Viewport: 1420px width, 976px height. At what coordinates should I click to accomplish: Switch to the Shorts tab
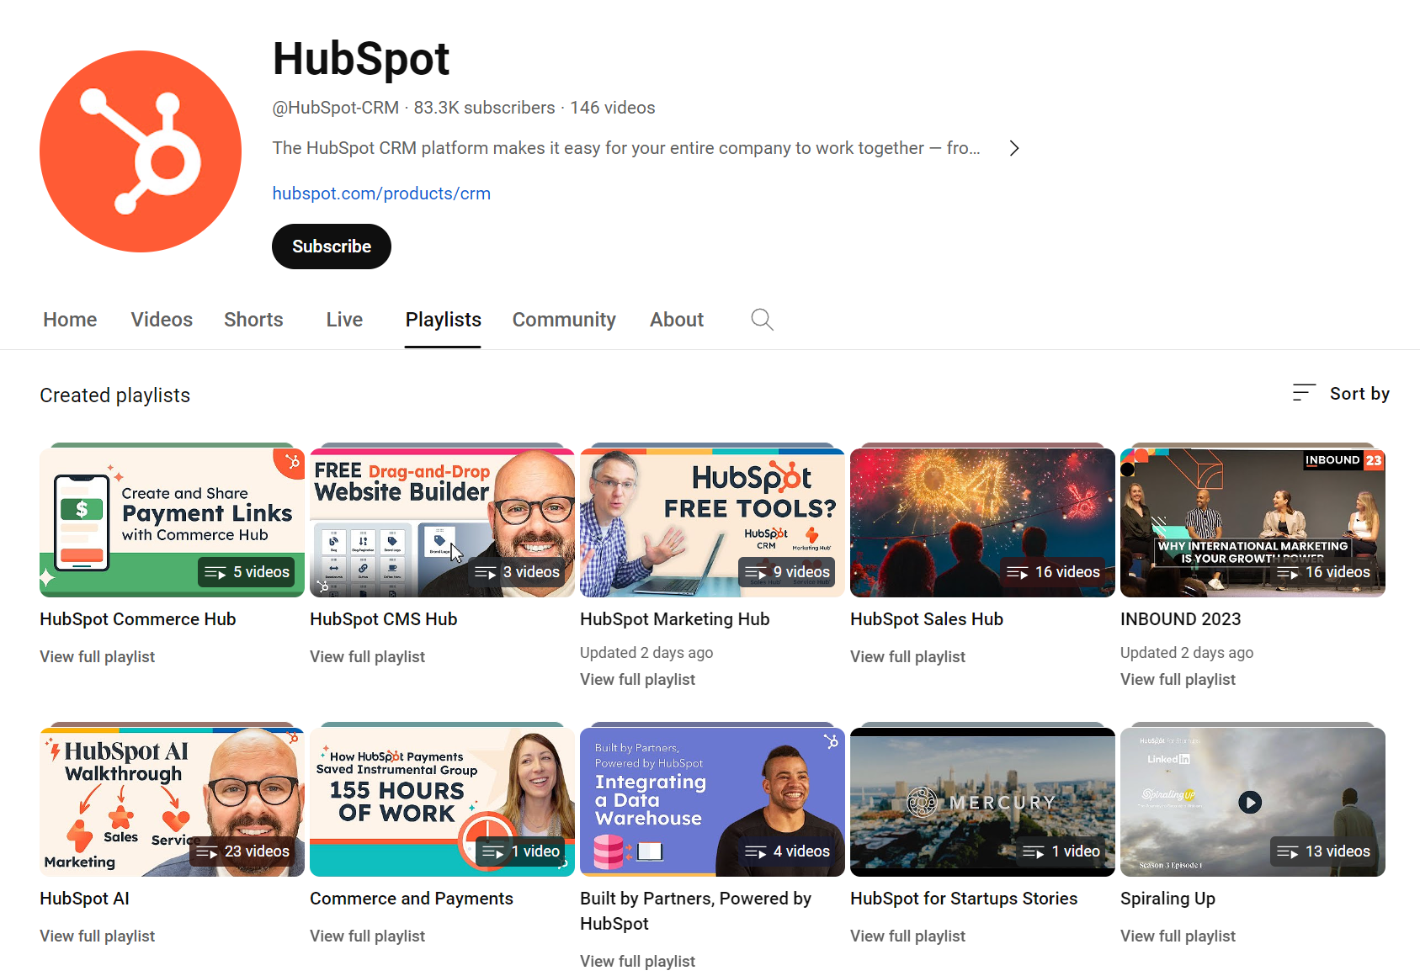(x=253, y=320)
